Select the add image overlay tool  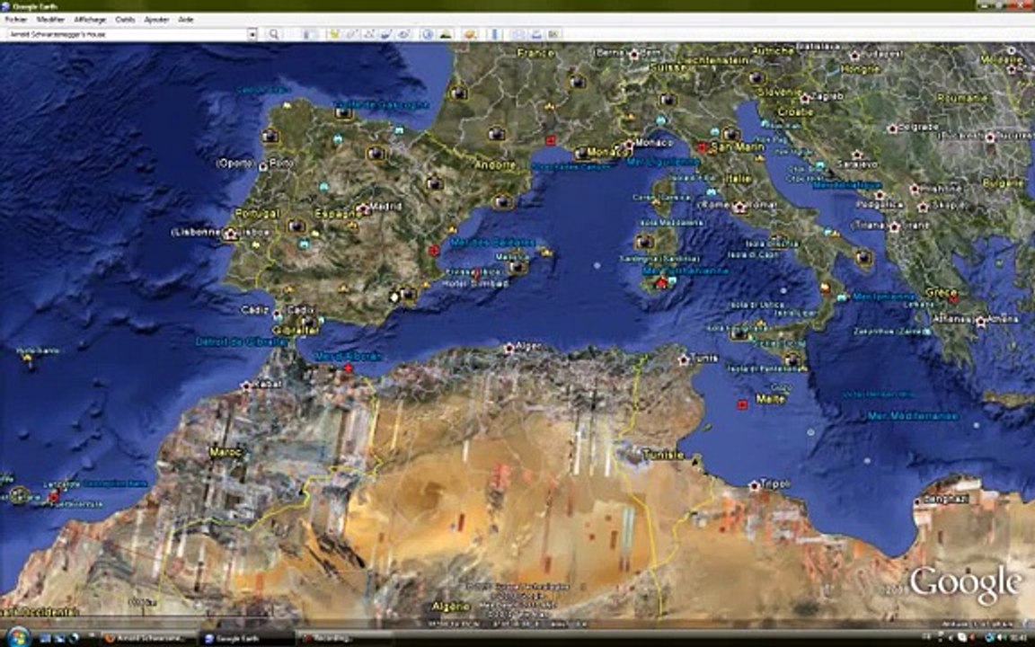[386, 34]
